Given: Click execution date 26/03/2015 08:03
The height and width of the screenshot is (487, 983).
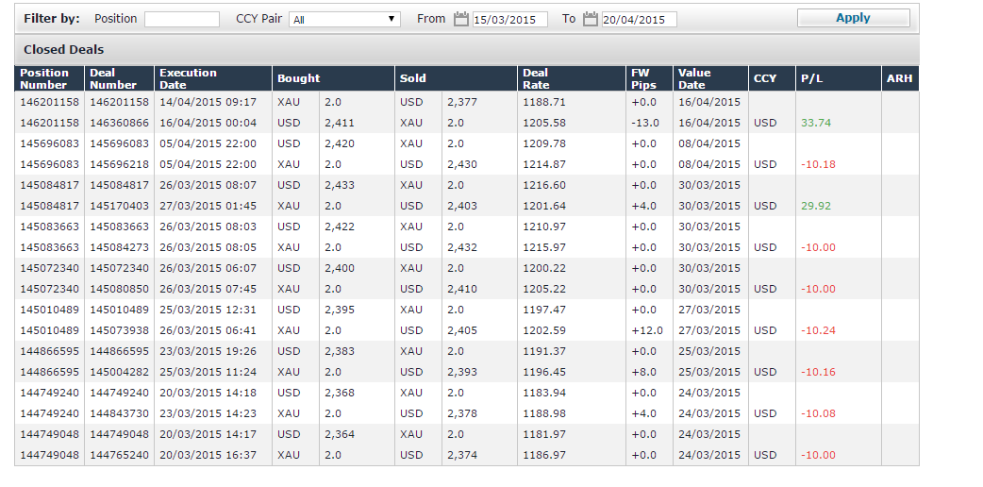Looking at the screenshot, I should tap(208, 227).
